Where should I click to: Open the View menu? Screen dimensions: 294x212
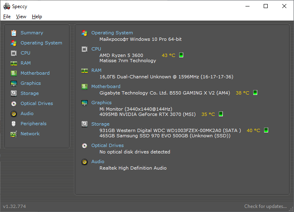[x=21, y=17]
